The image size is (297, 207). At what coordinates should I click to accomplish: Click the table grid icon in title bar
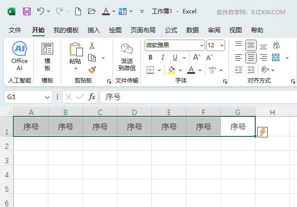[123, 11]
